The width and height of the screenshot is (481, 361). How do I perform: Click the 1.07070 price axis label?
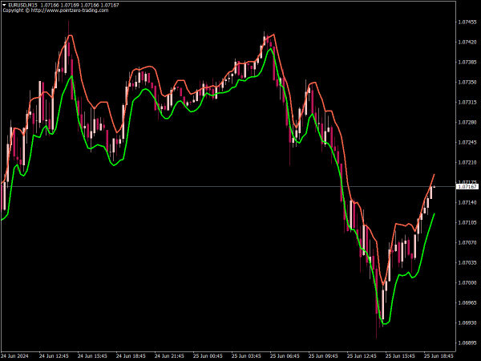tap(467, 242)
